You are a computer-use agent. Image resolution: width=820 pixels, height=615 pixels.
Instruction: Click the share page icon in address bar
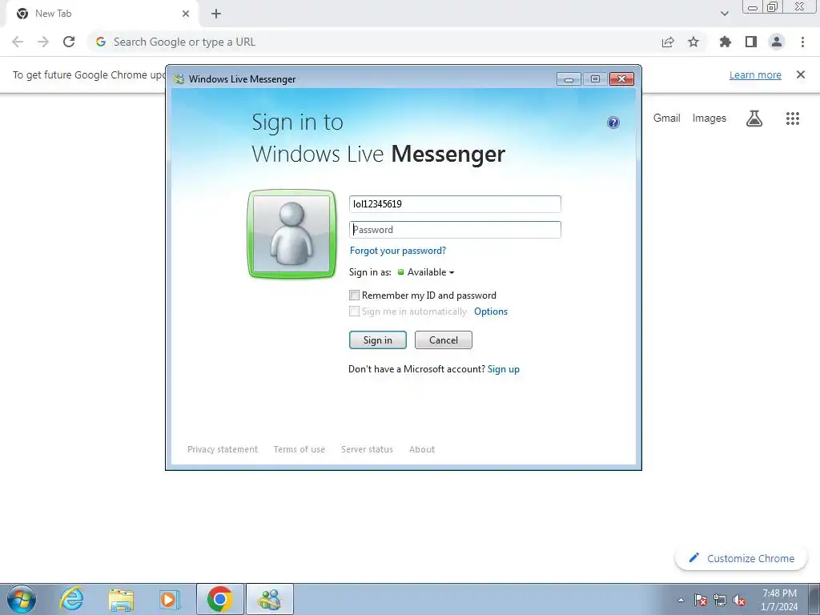tap(668, 42)
